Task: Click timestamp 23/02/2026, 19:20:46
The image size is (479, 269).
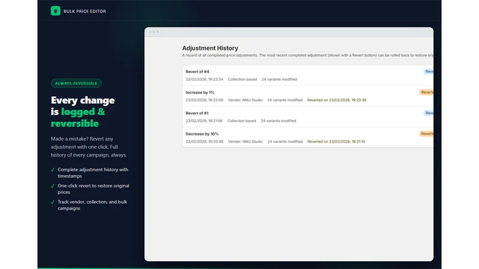Action: point(204,142)
